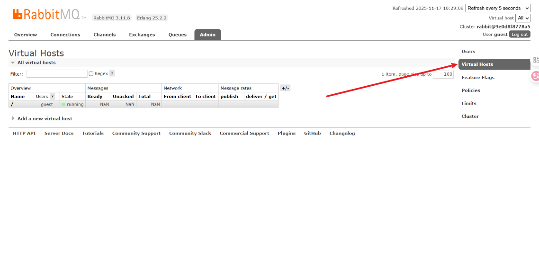Click the RabbitMQ 3.11.8 version badge
The width and height of the screenshot is (539, 261).
click(x=112, y=18)
